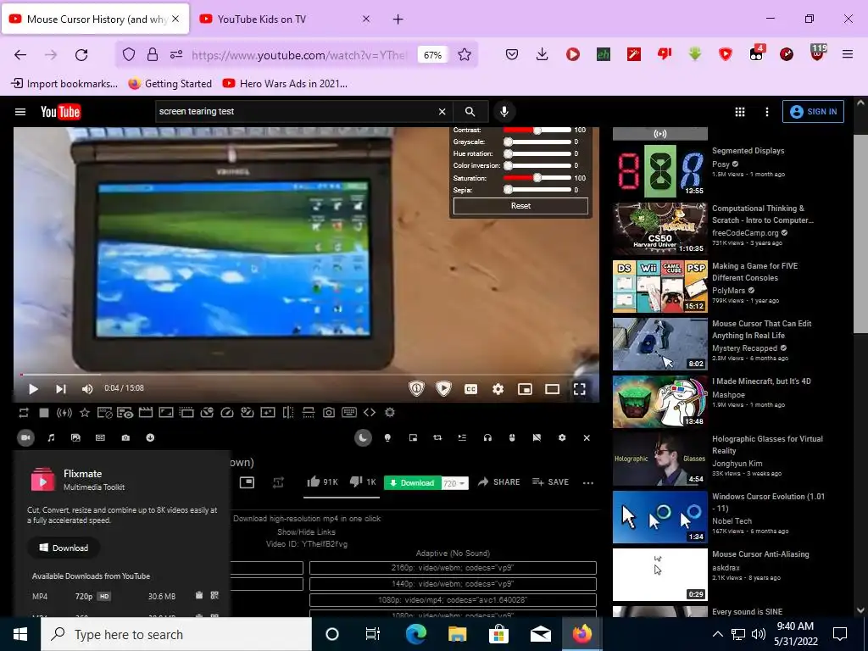Click the stop square icon below the player
This screenshot has height=651, width=868.
pos(44,413)
